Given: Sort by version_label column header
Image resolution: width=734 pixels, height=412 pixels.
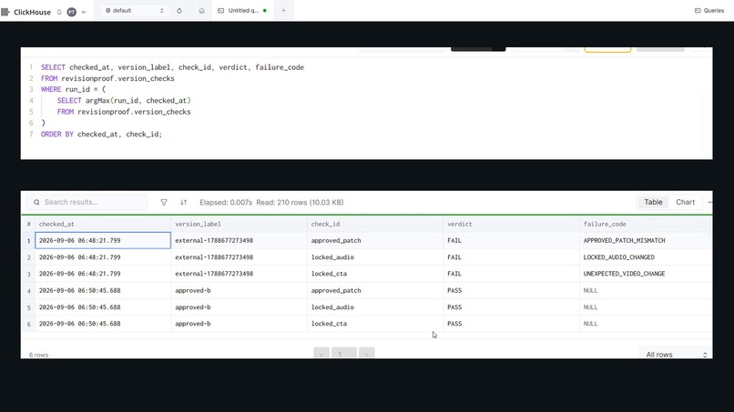Looking at the screenshot, I should (x=240, y=224).
